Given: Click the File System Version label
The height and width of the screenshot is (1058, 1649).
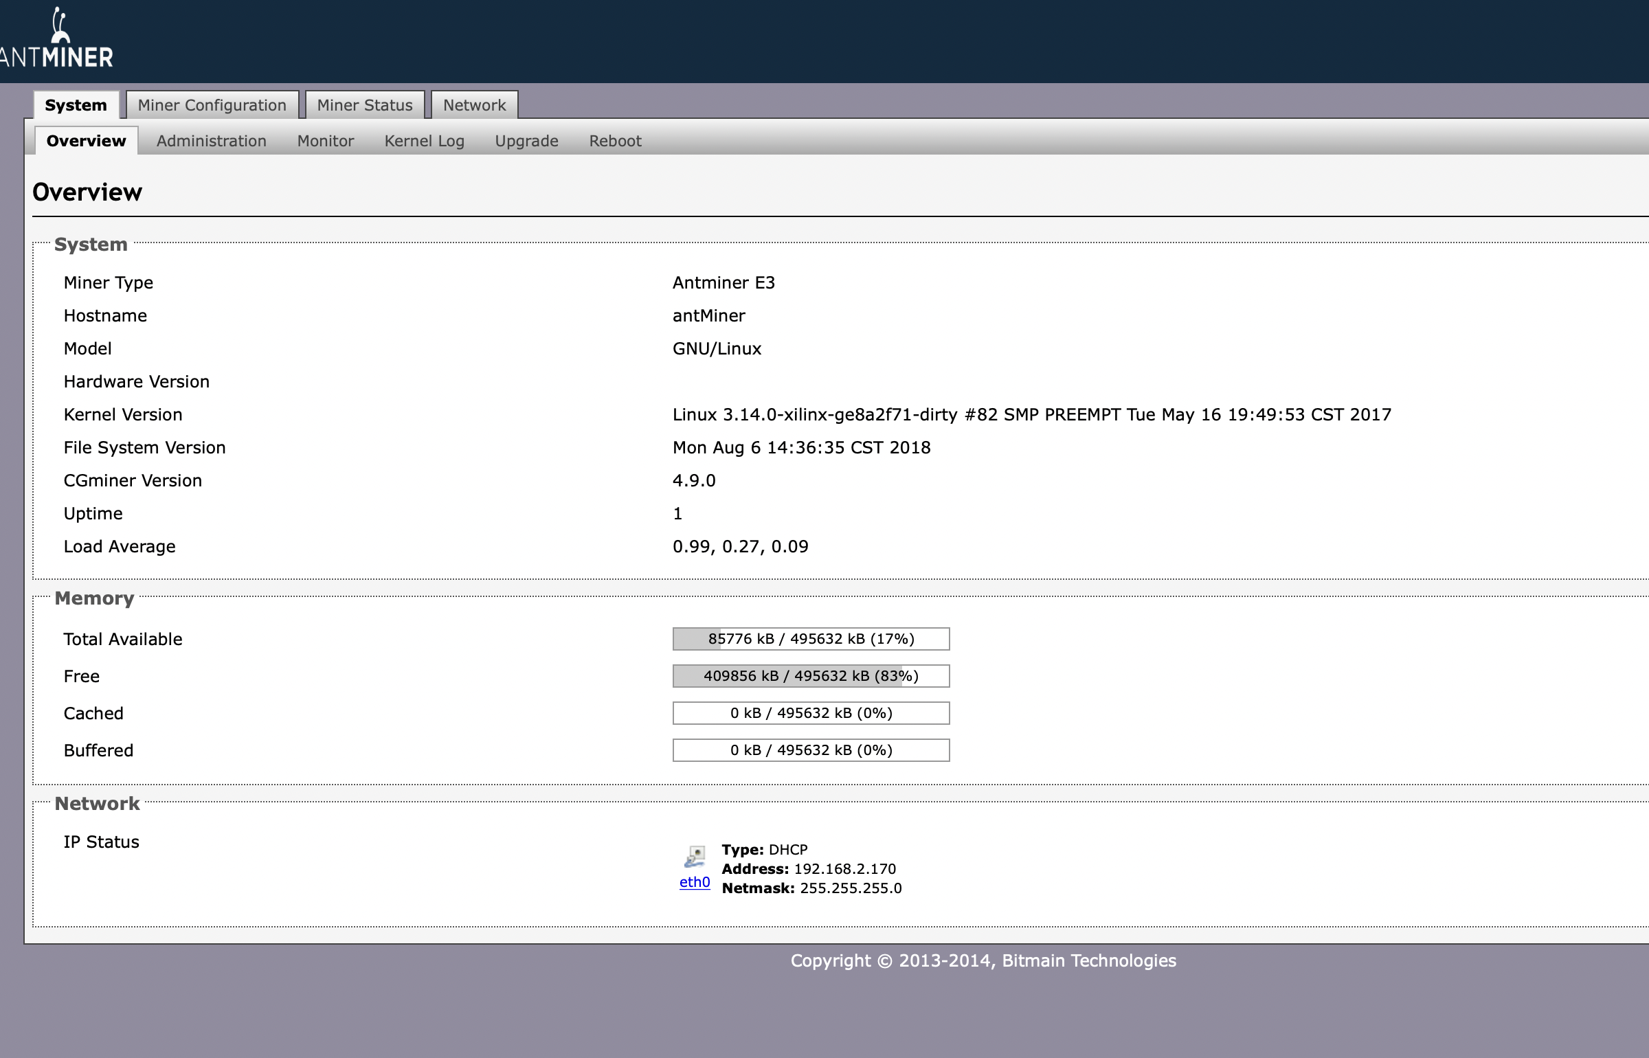Looking at the screenshot, I should (x=145, y=448).
